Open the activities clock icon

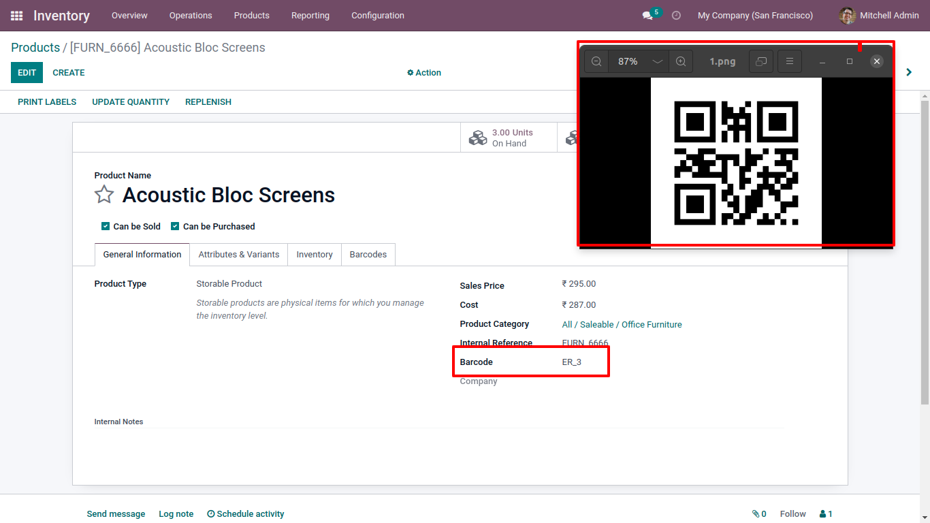click(x=676, y=15)
